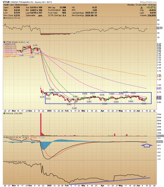The width and height of the screenshot is (164, 187).
Task: Click the 0.654 price label
Action: coord(85,94)
